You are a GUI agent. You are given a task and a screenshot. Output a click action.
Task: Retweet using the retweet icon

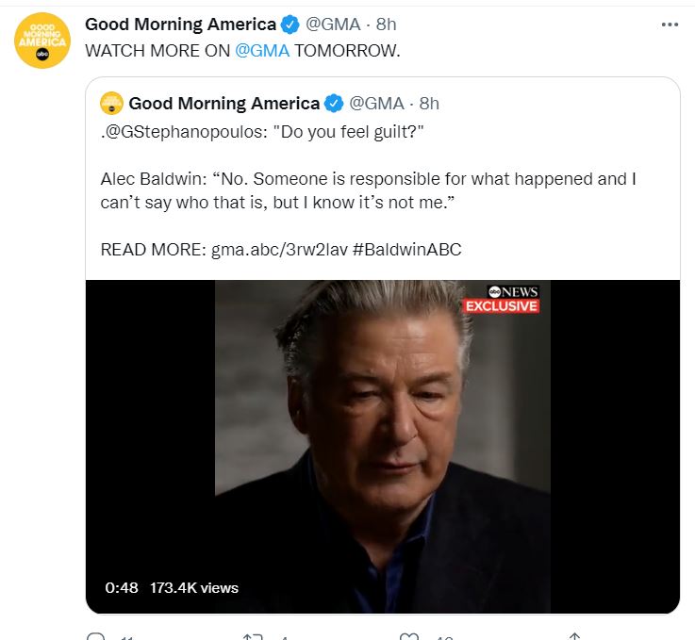[252, 636]
